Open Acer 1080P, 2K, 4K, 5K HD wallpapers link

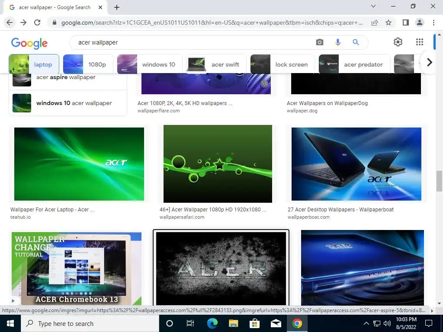(x=185, y=103)
